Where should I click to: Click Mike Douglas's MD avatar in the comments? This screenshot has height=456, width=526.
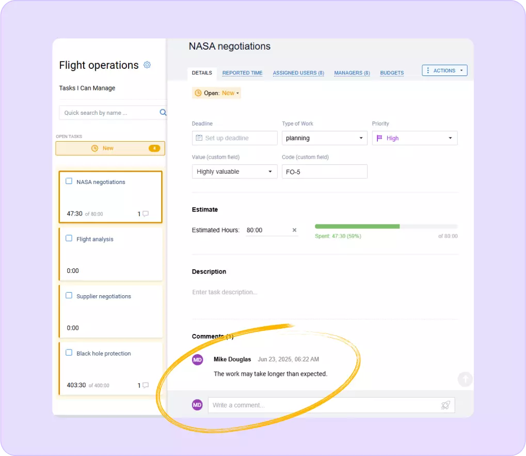pyautogui.click(x=197, y=359)
